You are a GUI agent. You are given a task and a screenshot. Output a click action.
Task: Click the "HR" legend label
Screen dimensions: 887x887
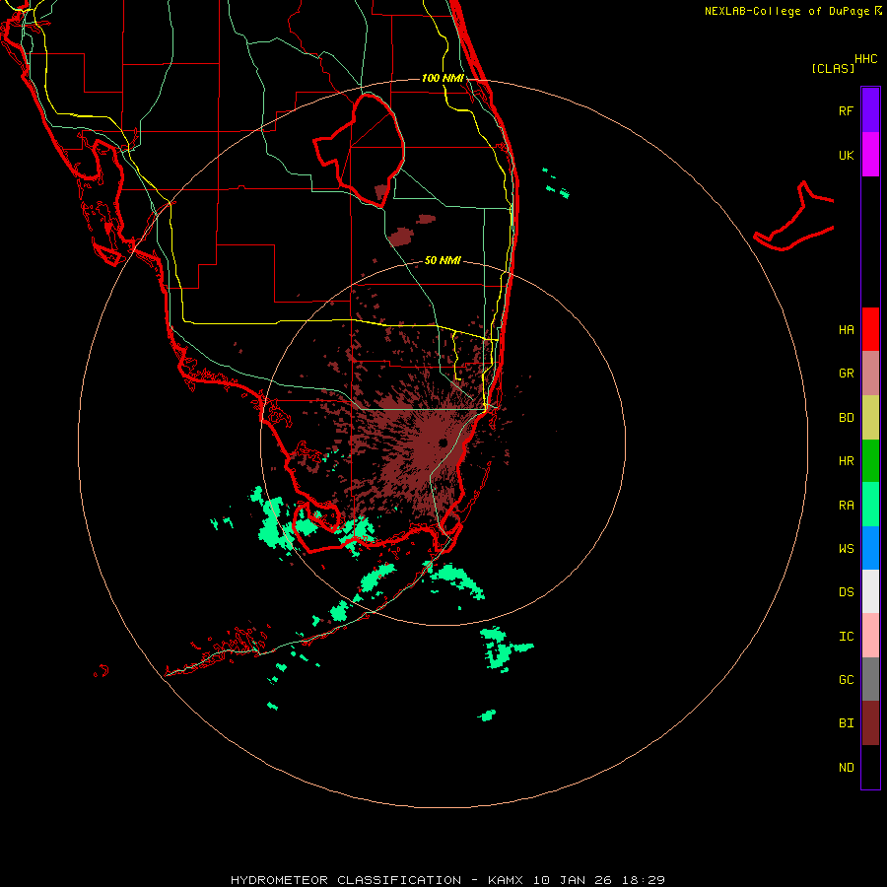pos(846,461)
